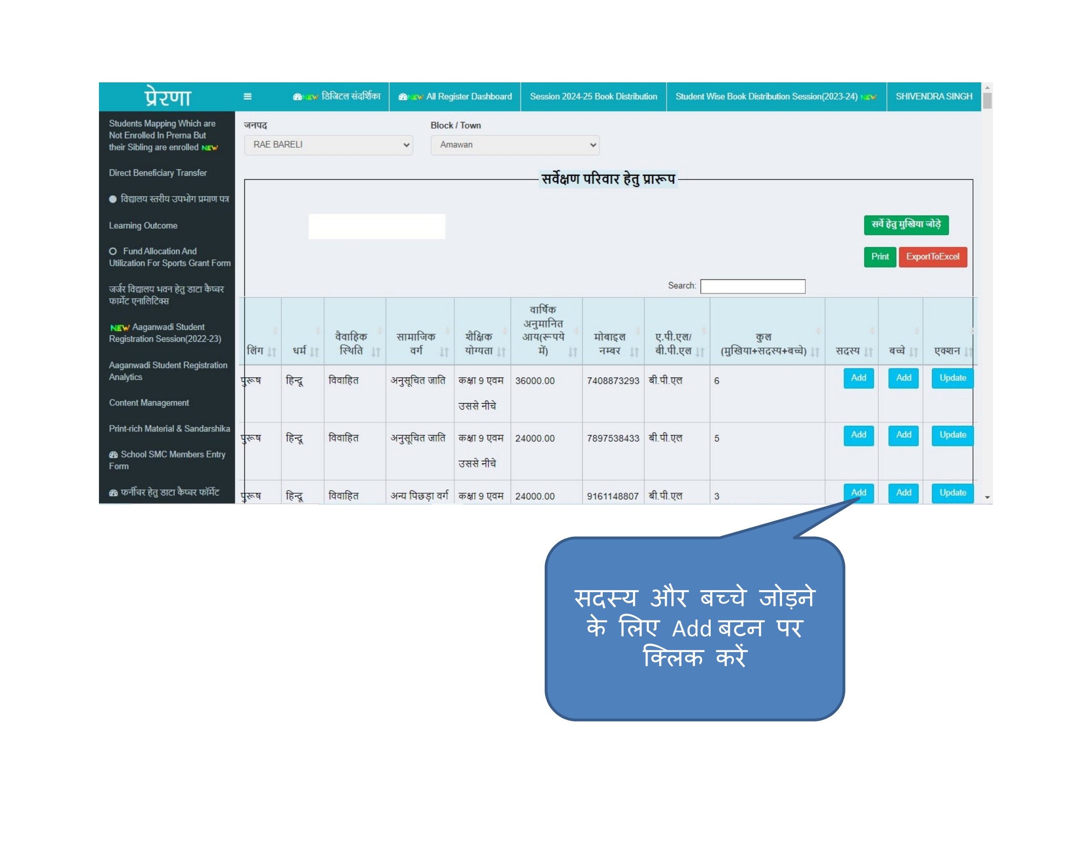Sort by धर्म column arrows
This screenshot has height=844, width=1092.
[314, 352]
